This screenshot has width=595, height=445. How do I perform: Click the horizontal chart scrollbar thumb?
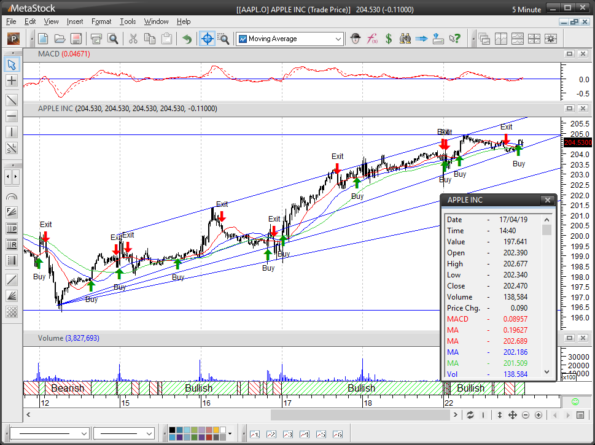pyautogui.click(x=360, y=415)
